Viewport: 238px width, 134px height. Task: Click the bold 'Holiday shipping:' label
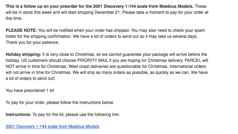23,54
